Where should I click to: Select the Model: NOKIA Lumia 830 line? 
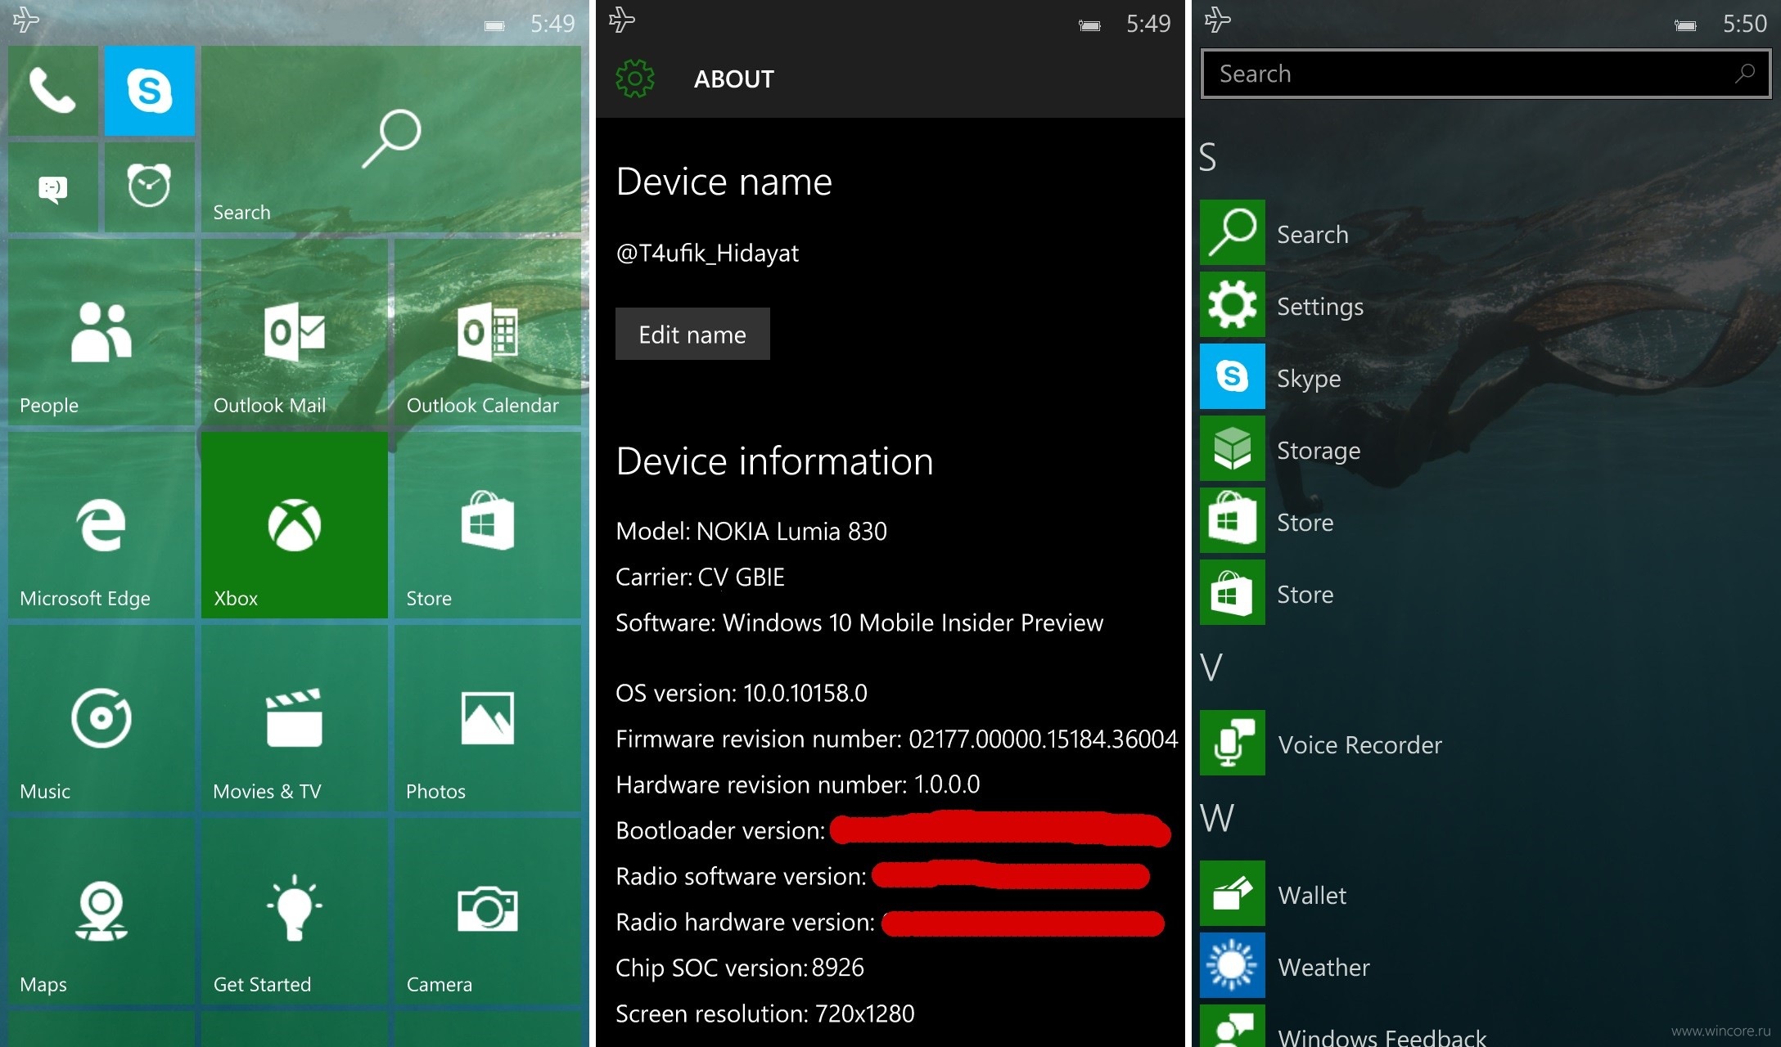pyautogui.click(x=751, y=532)
